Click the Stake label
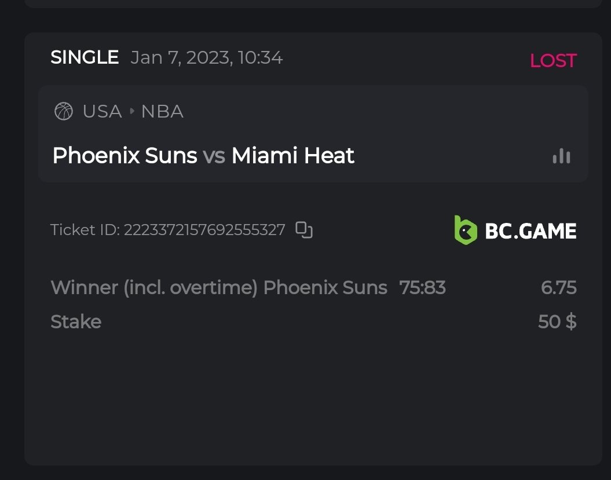The height and width of the screenshot is (480, 611). (76, 321)
